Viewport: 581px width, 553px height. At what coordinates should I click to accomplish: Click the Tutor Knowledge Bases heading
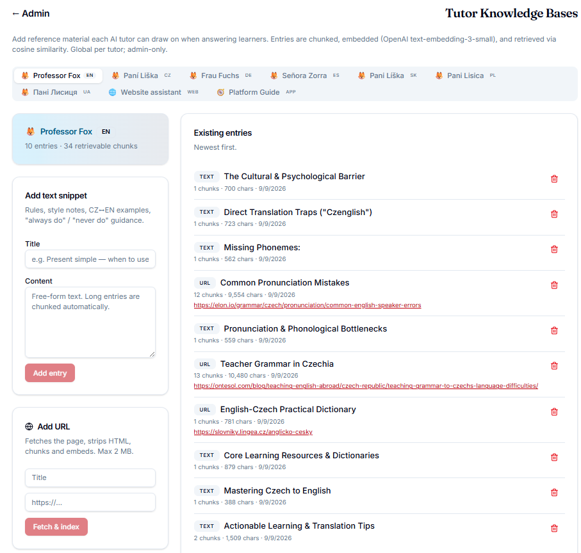point(511,13)
